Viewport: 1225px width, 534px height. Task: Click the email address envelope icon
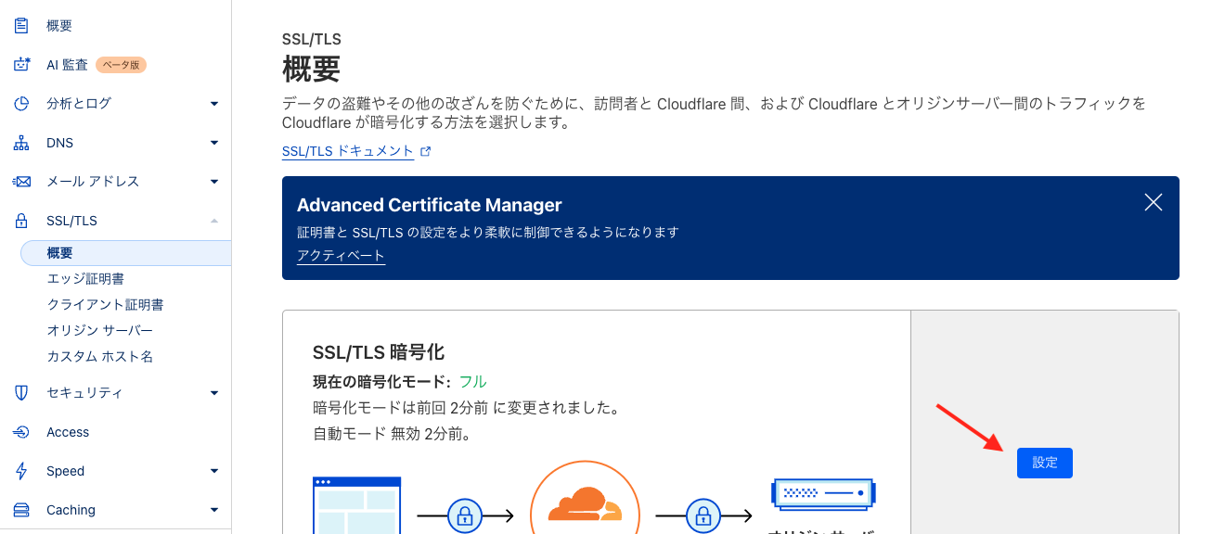tap(21, 182)
